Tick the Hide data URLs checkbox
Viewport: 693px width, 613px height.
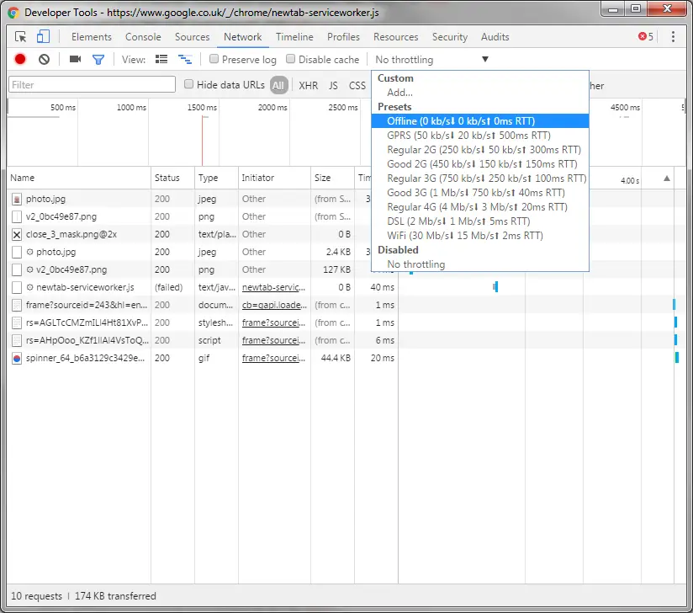point(189,84)
